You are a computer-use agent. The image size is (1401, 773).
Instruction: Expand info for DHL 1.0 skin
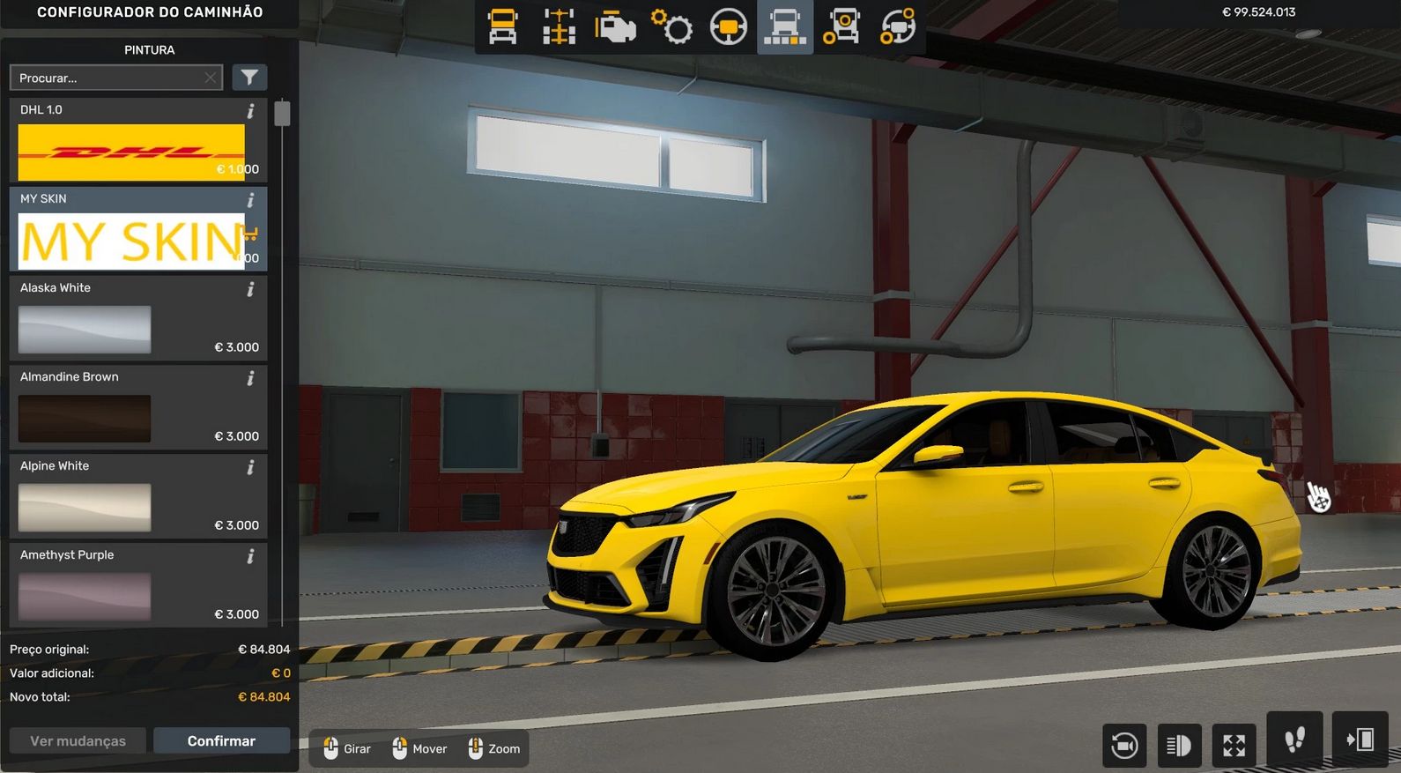(250, 111)
